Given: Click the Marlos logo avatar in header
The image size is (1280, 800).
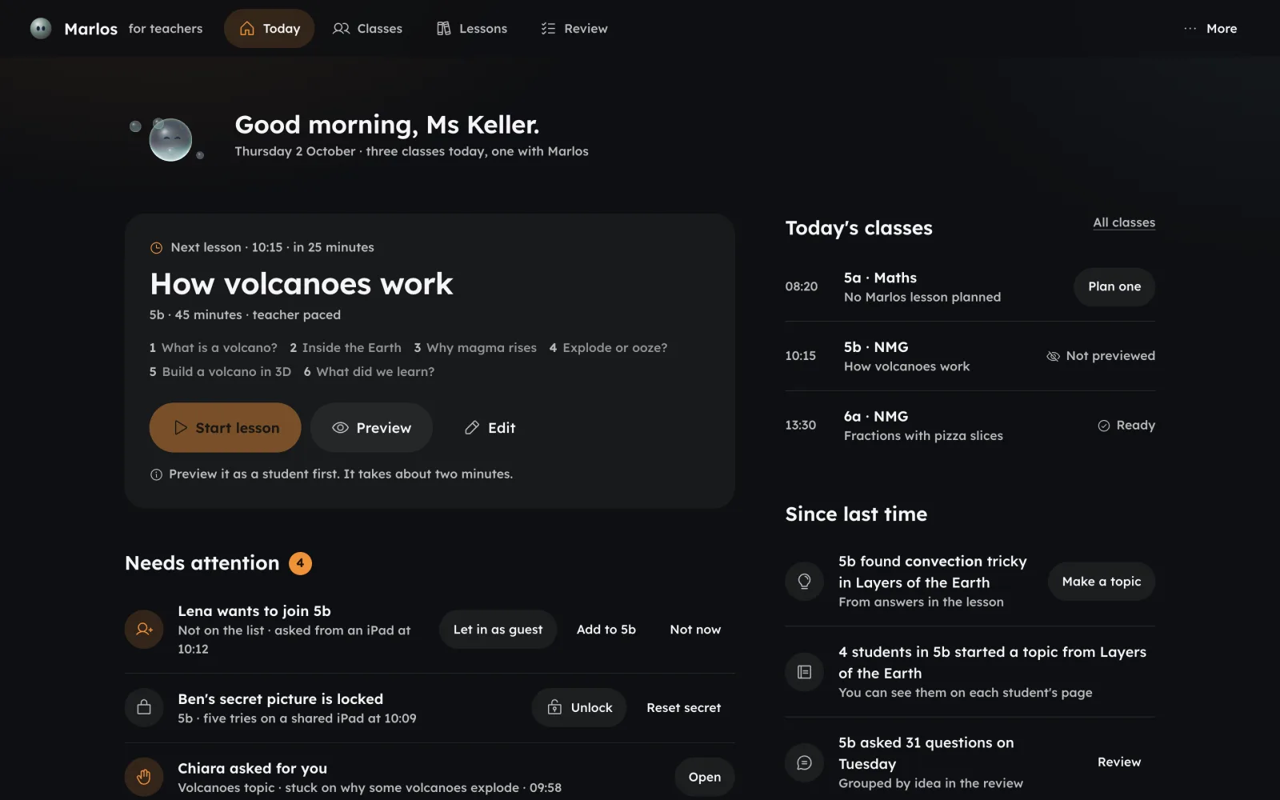Looking at the screenshot, I should (x=41, y=29).
